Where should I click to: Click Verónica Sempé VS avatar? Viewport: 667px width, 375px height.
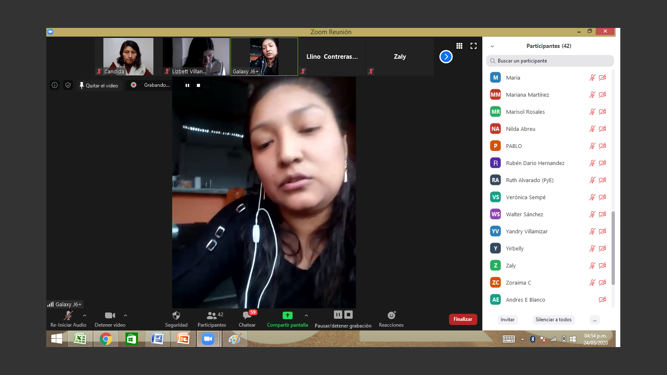[495, 197]
